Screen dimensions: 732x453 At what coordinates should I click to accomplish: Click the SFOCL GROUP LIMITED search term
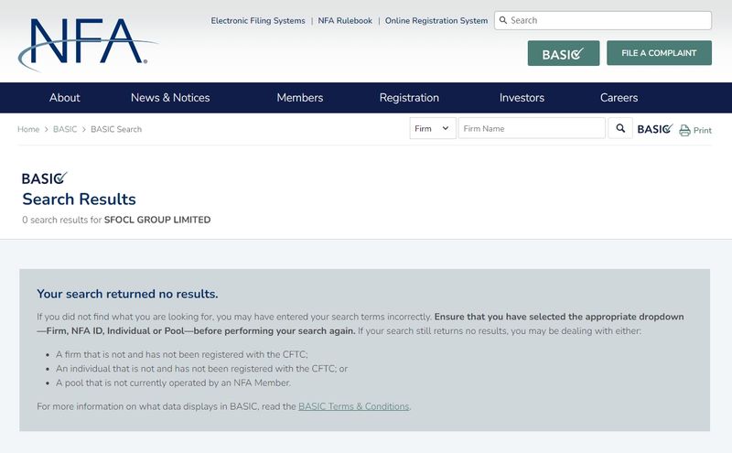point(156,220)
